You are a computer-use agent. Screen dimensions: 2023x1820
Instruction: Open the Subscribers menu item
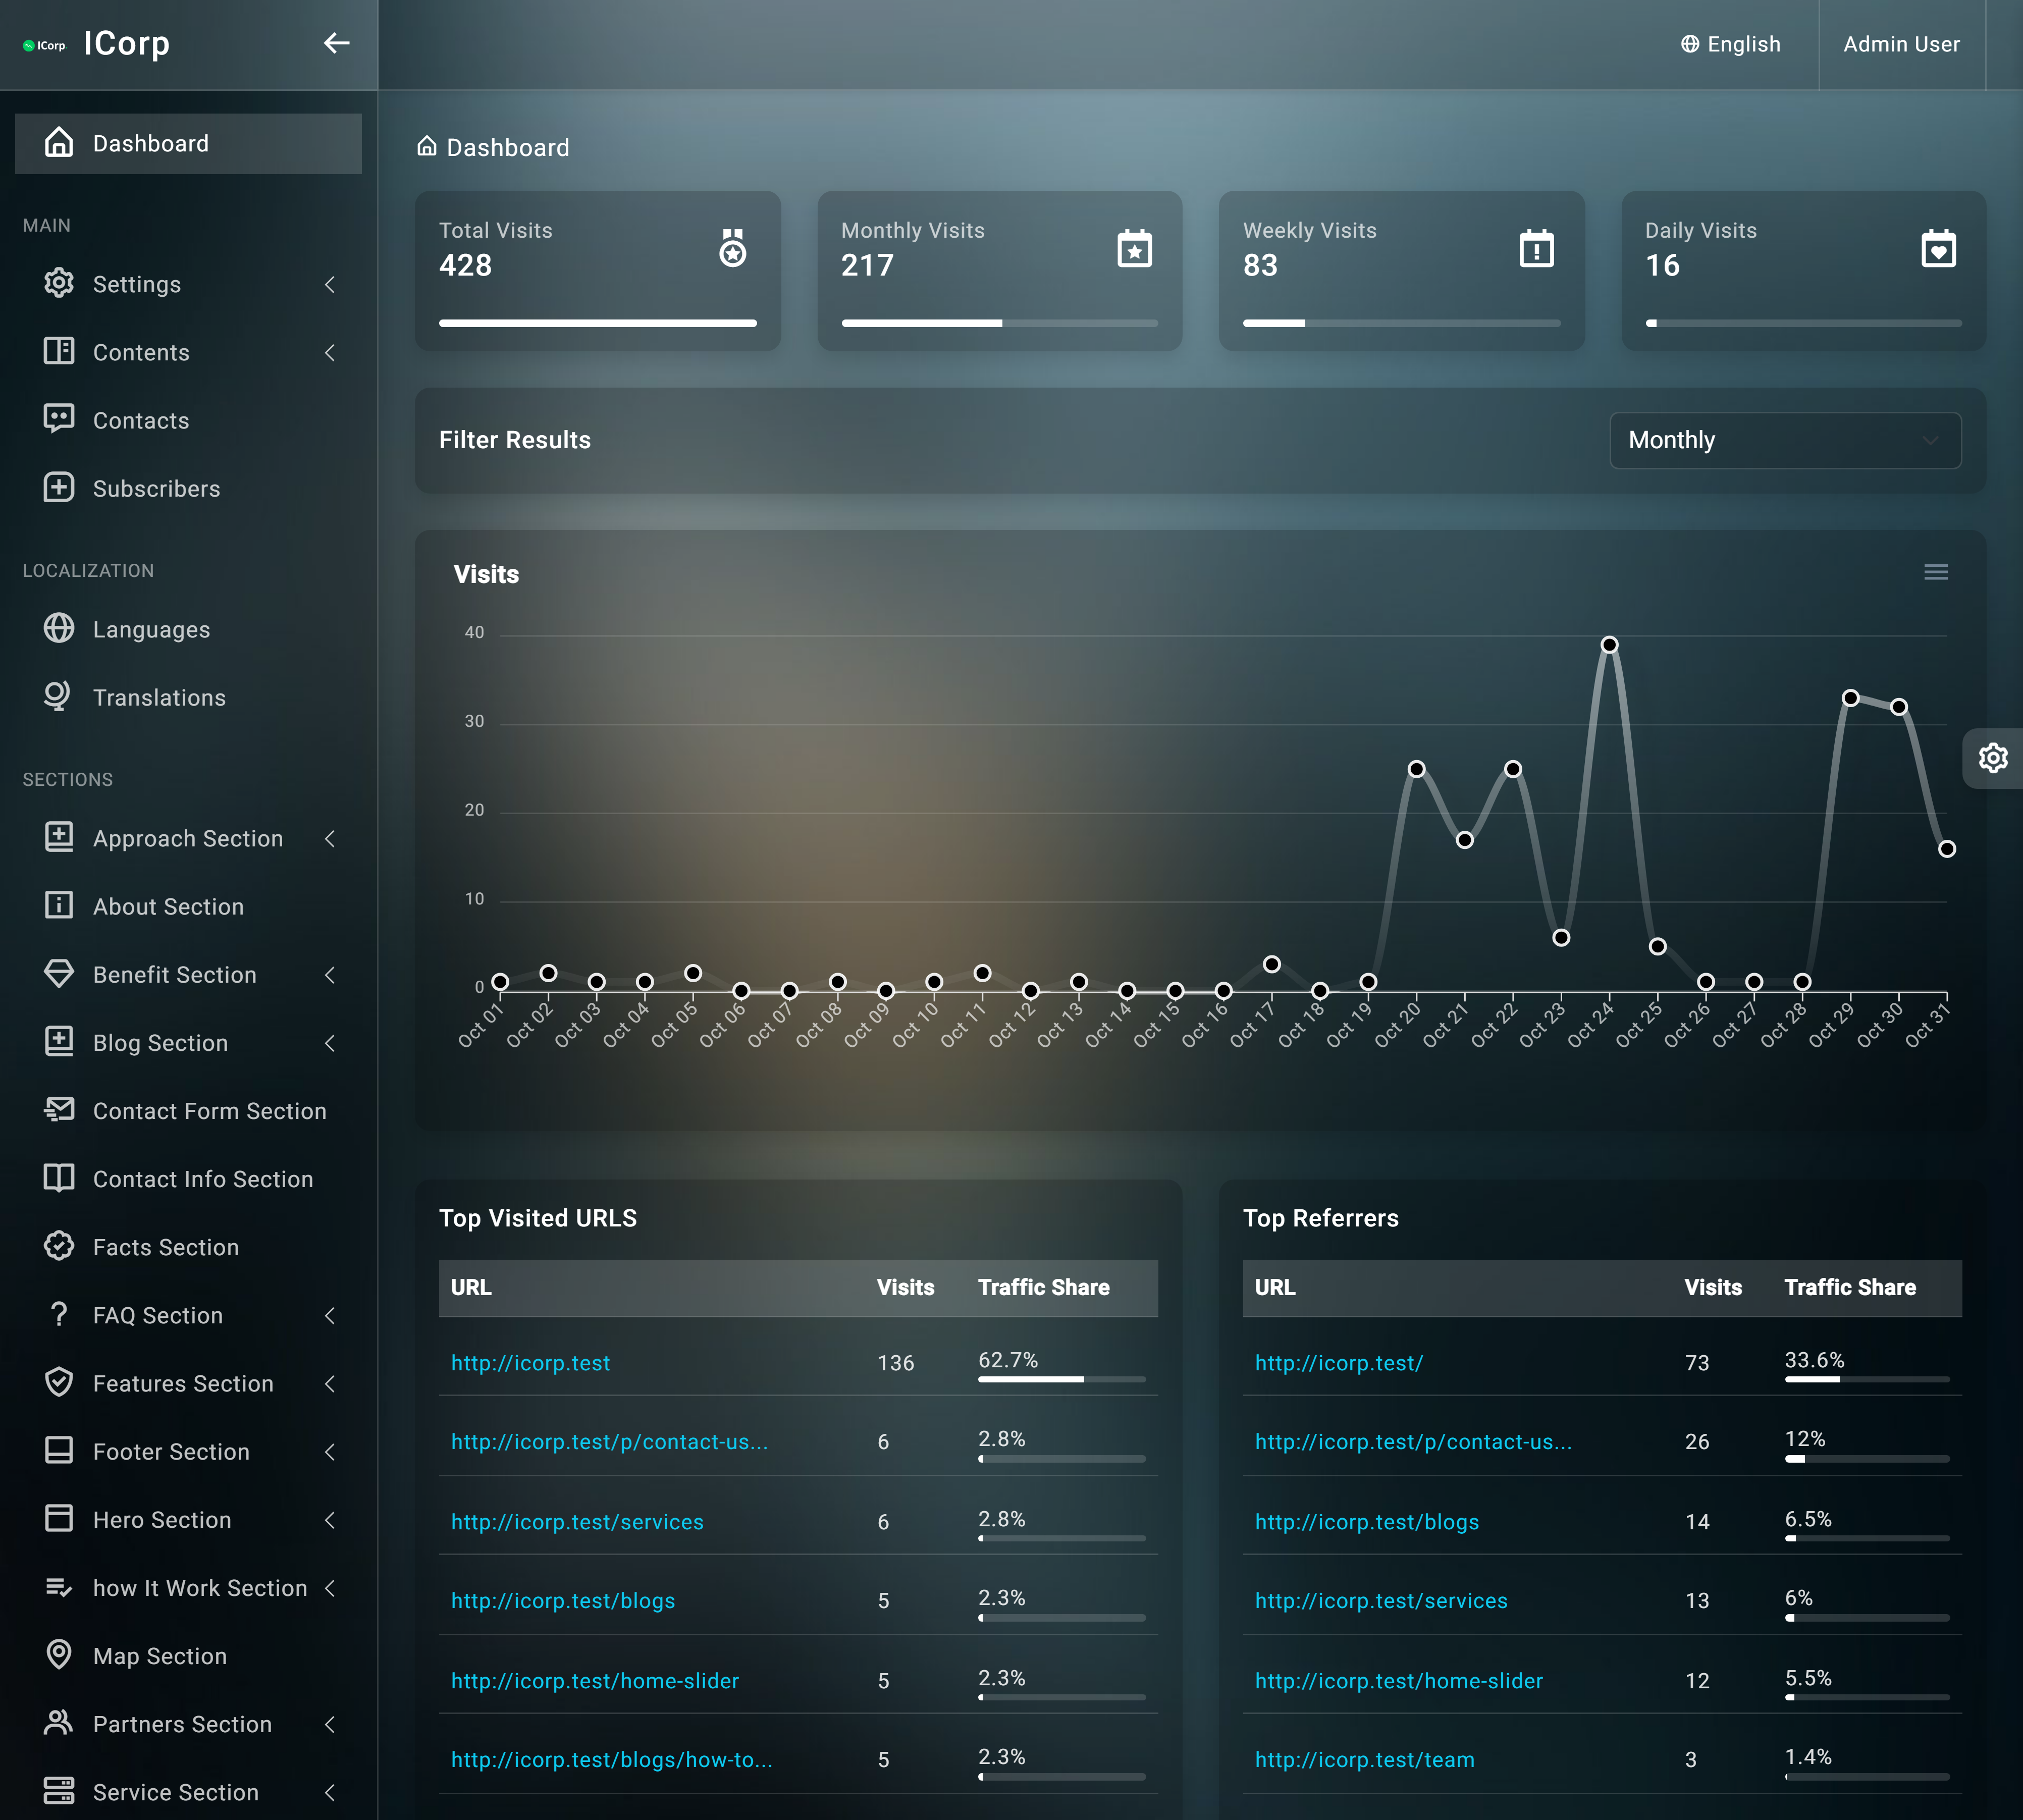click(156, 489)
